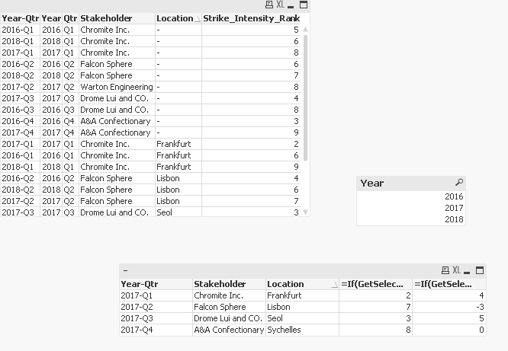Send top table to Excel (XL)
This screenshot has width=508, height=351.
tap(281, 5)
